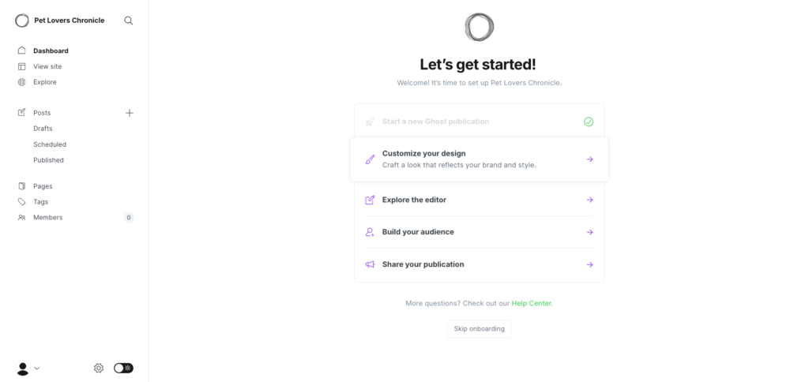Click the completed checkmark on Start publication

click(589, 122)
